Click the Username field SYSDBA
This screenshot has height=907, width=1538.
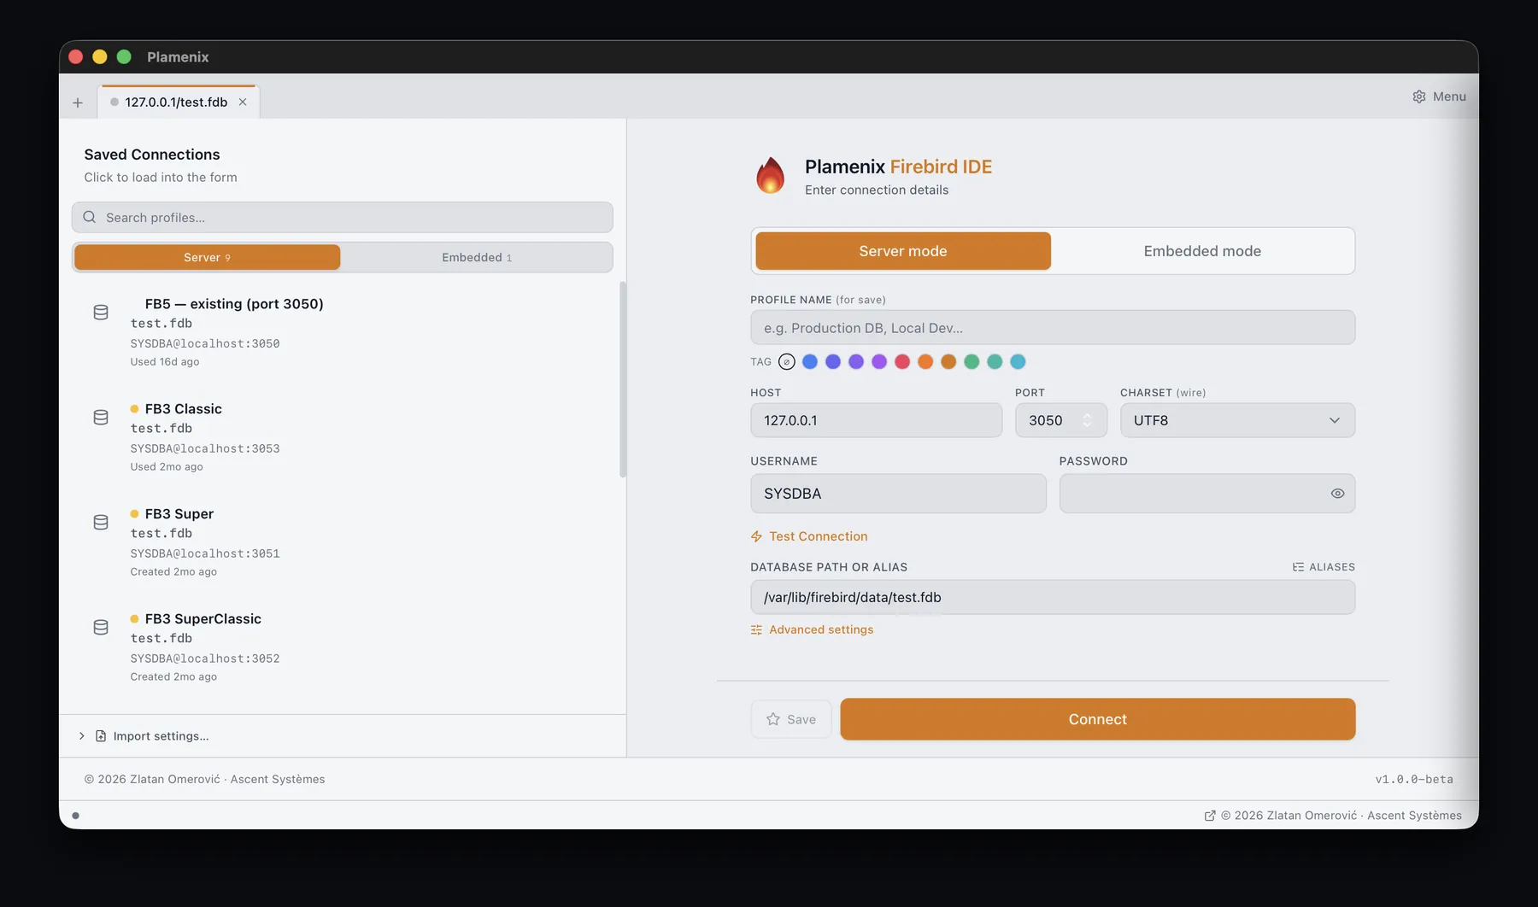point(898,494)
